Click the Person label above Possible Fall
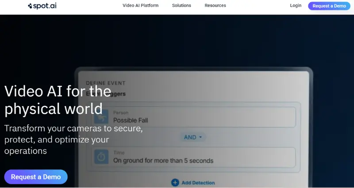 click(120, 113)
